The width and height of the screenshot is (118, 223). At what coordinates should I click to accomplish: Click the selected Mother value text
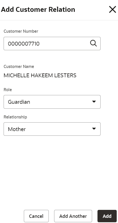click(x=17, y=129)
